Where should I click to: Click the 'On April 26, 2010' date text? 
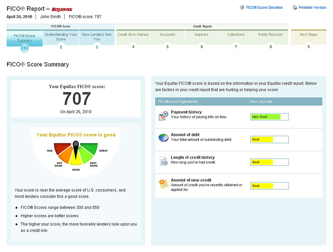pyautogui.click(x=76, y=112)
